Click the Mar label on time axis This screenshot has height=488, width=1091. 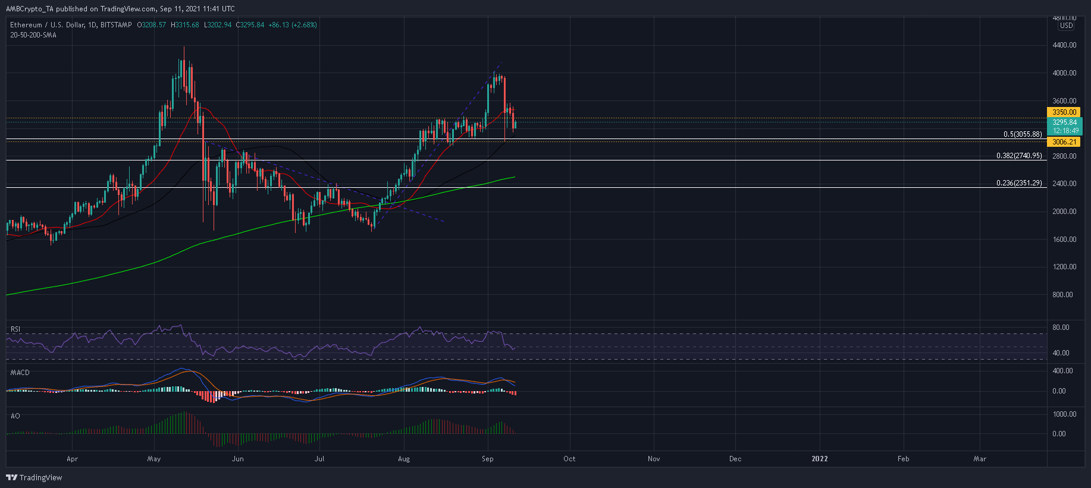point(979,459)
